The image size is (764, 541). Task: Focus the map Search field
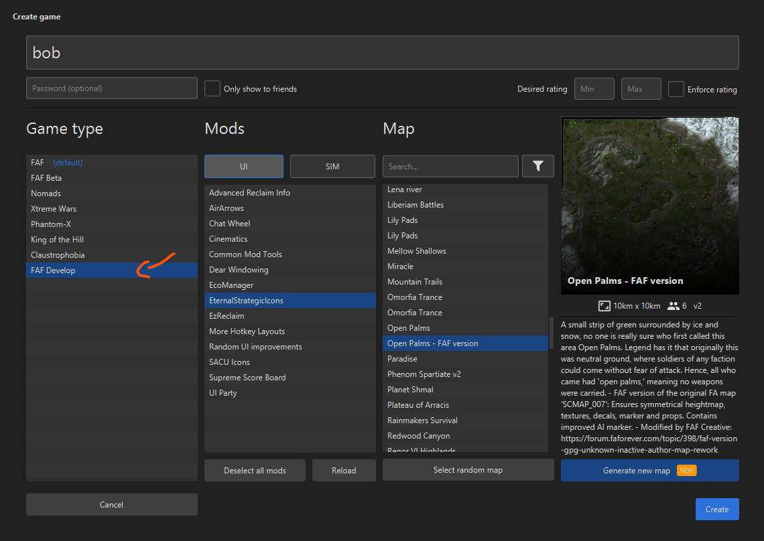450,166
